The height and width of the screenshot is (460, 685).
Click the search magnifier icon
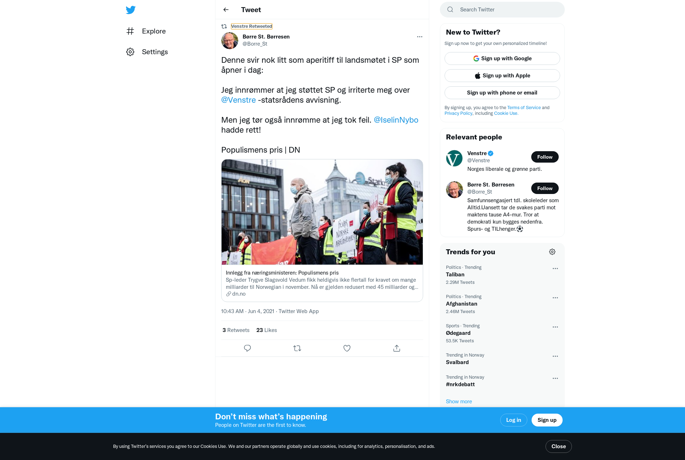click(x=450, y=10)
